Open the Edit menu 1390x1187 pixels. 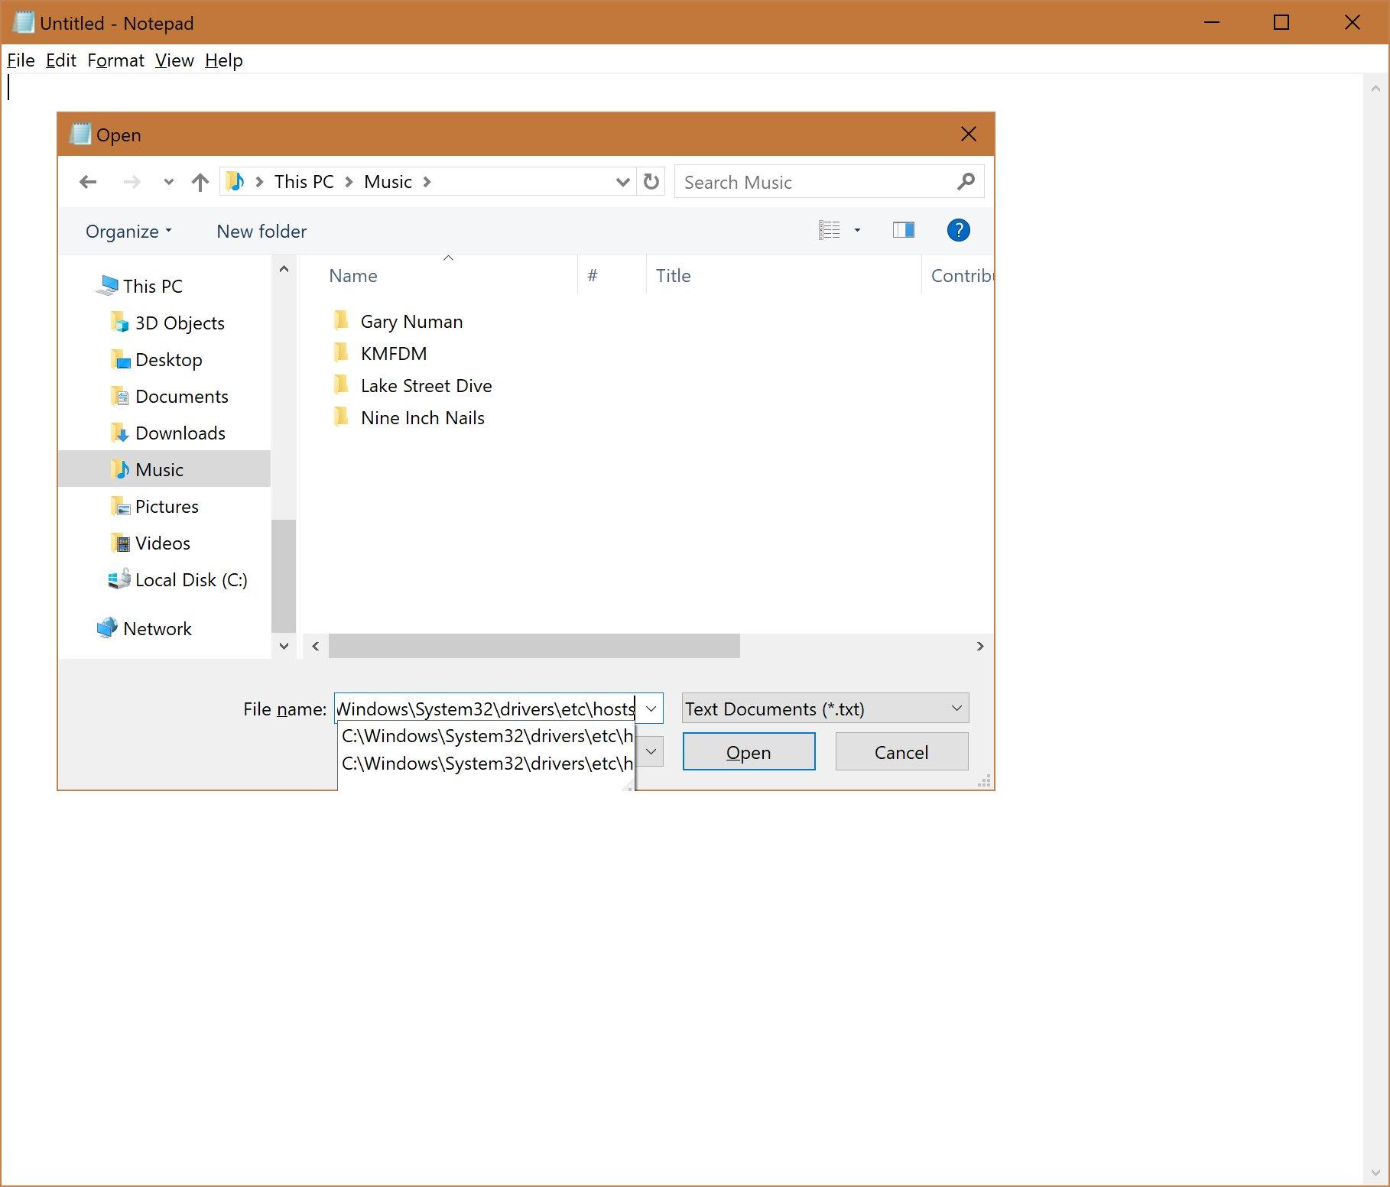pyautogui.click(x=60, y=60)
